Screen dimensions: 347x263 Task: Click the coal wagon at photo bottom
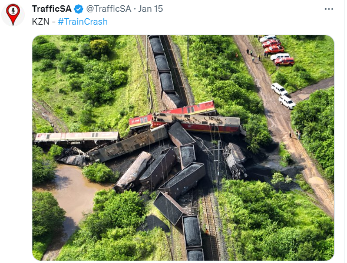[x=193, y=238]
